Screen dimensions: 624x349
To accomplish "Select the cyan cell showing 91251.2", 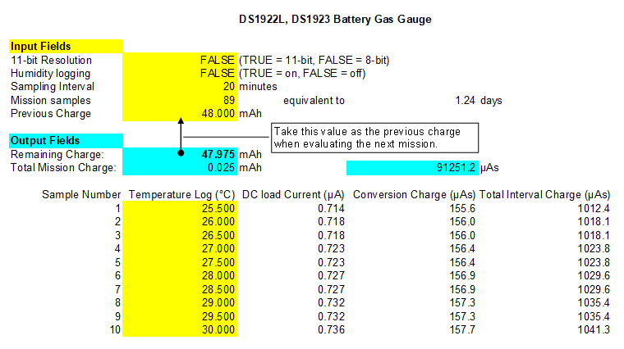I will 412,168.
